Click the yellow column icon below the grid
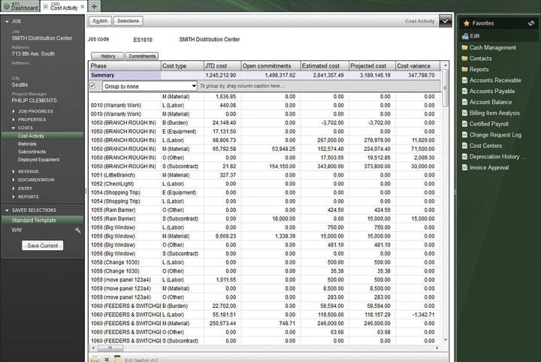Viewport: 541px width, 362px height. click(117, 358)
